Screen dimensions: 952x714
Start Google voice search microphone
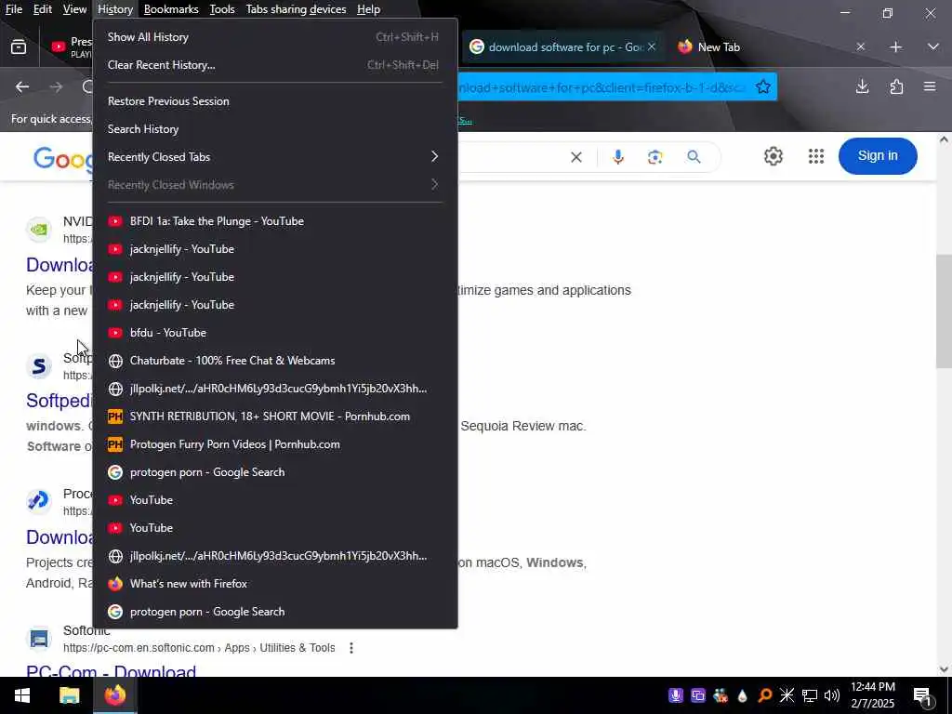(x=618, y=157)
